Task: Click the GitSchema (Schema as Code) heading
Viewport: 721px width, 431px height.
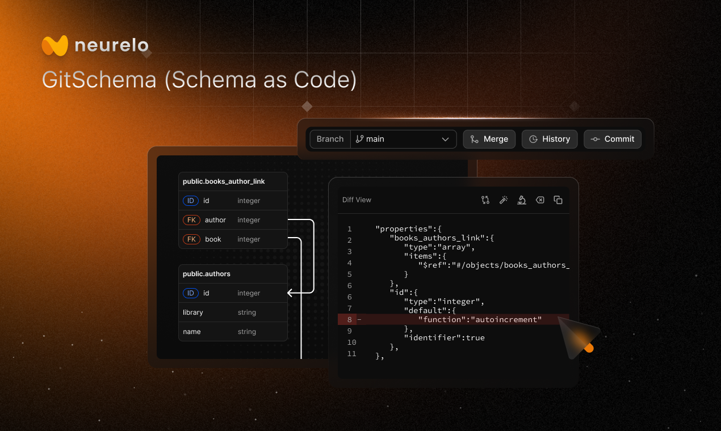Action: [199, 80]
